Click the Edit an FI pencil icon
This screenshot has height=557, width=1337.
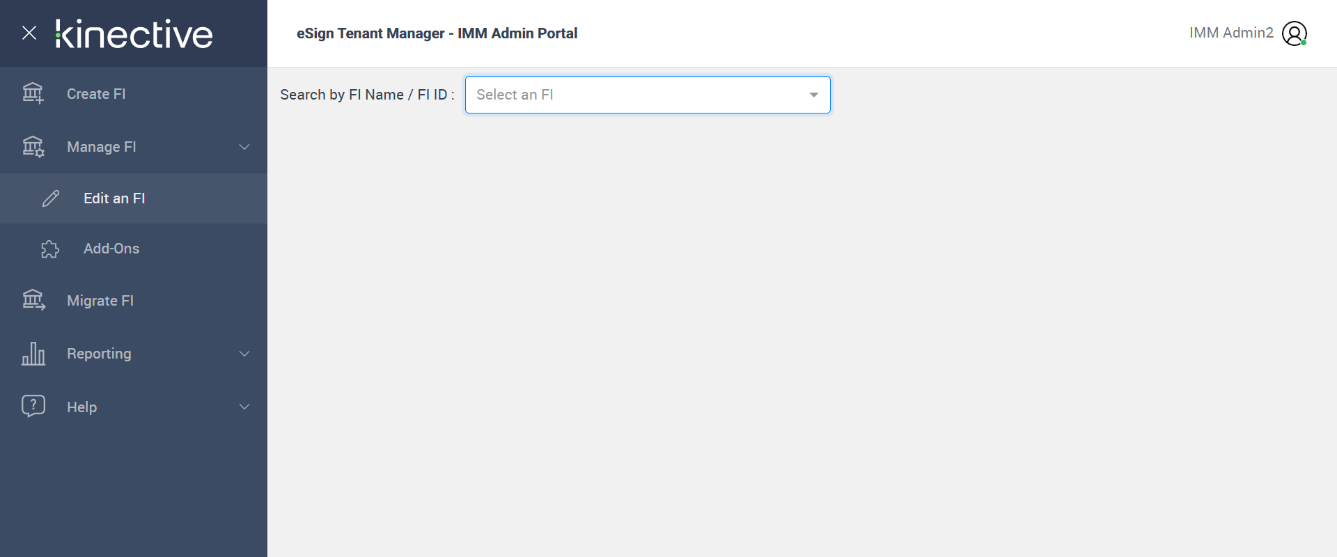[x=51, y=198]
